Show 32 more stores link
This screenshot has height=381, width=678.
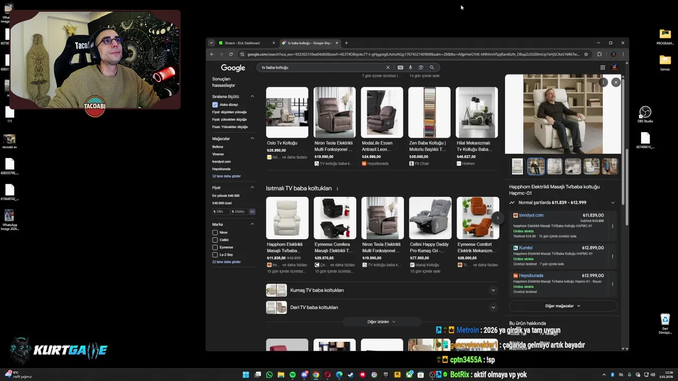[226, 176]
